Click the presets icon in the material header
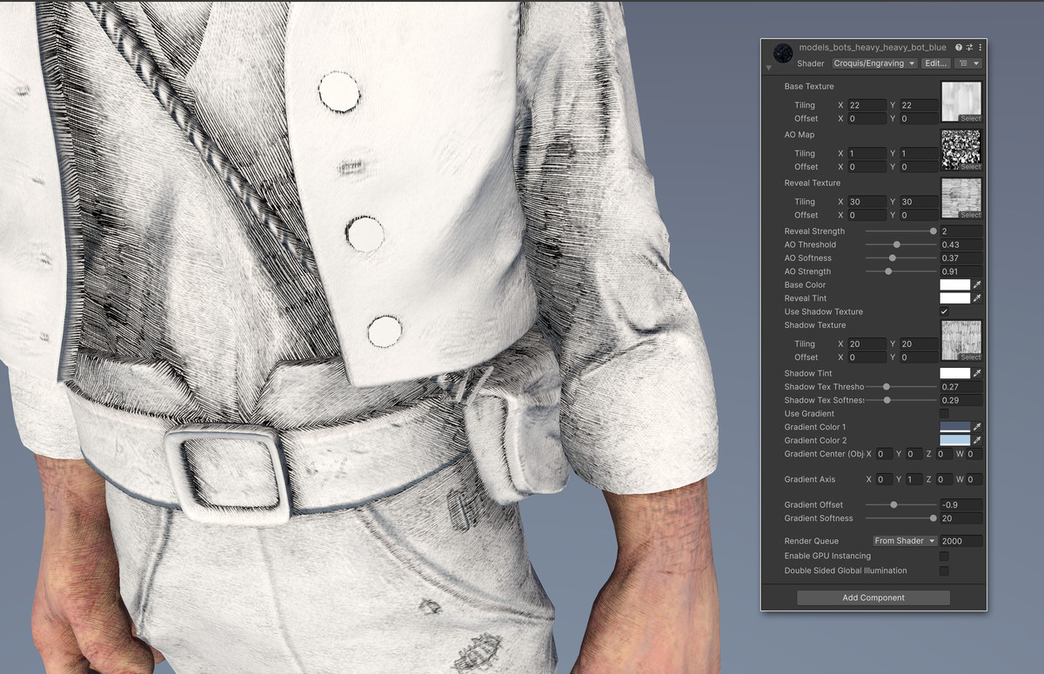Image resolution: width=1044 pixels, height=674 pixels. coord(969,48)
